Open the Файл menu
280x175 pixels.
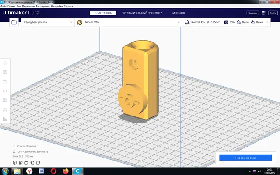(x=3, y=6)
